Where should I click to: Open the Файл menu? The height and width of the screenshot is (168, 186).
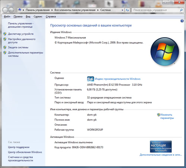[7, 16]
